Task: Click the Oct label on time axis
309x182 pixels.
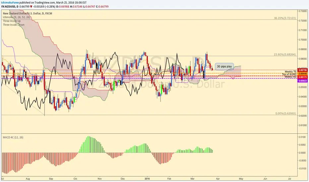Action: [75, 179]
